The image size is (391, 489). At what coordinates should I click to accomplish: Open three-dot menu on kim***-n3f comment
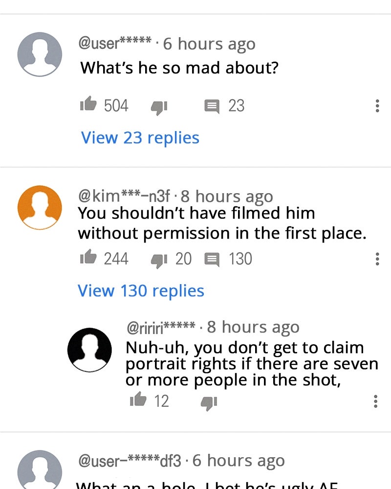pyautogui.click(x=377, y=259)
